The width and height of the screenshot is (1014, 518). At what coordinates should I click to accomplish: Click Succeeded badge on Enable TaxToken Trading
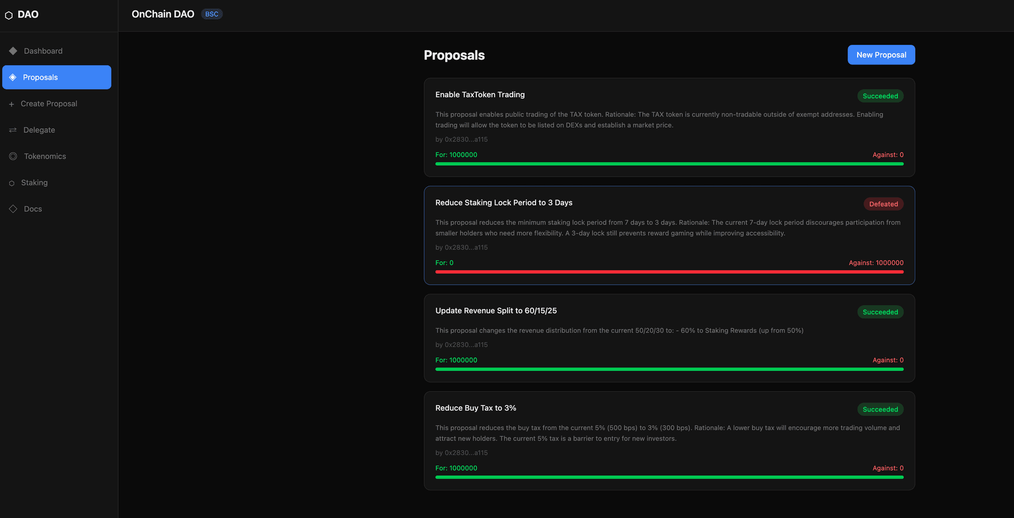(880, 96)
